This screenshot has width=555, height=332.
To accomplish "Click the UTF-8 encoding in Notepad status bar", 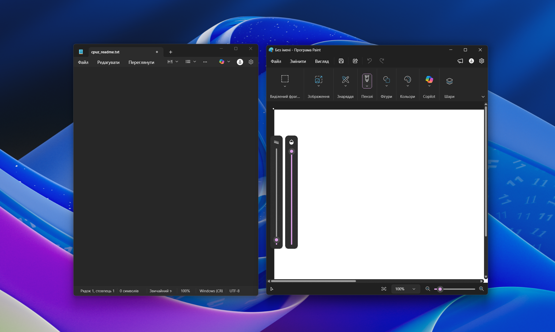I will tap(234, 291).
